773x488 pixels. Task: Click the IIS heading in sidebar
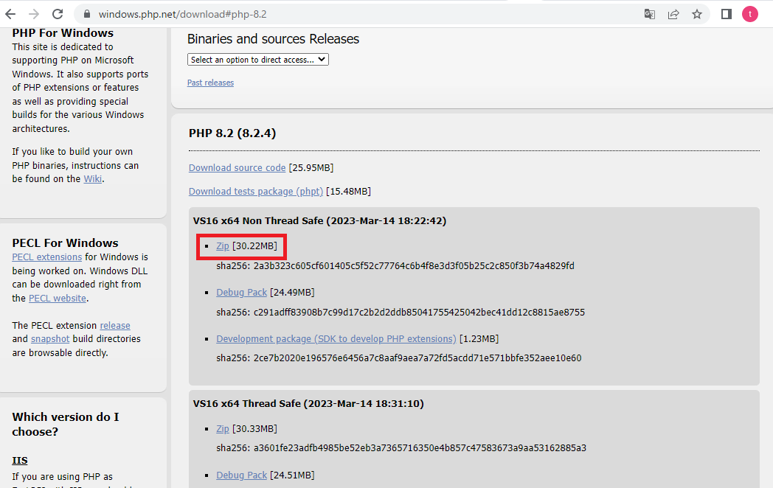[20, 461]
